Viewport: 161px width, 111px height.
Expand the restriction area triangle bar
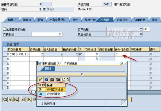tap(82, 74)
